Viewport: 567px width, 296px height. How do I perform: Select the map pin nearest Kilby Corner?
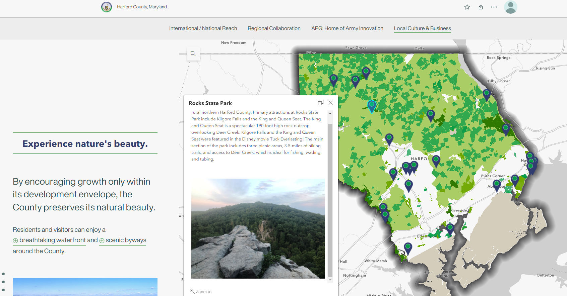click(487, 95)
